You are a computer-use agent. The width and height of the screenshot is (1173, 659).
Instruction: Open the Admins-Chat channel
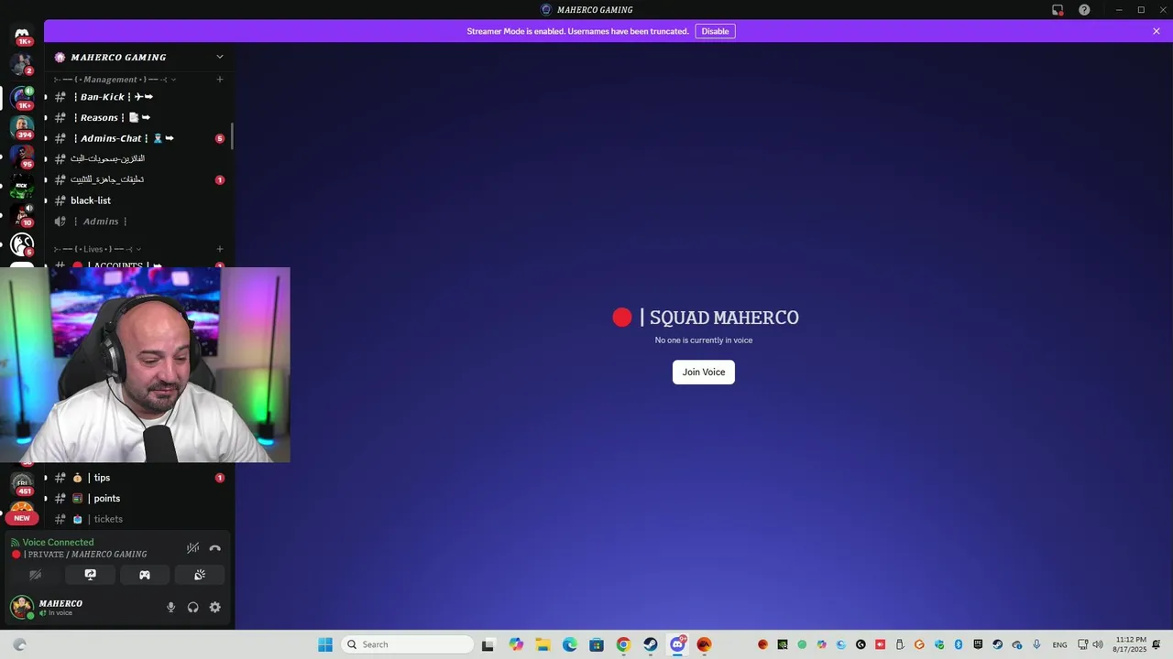(138, 138)
